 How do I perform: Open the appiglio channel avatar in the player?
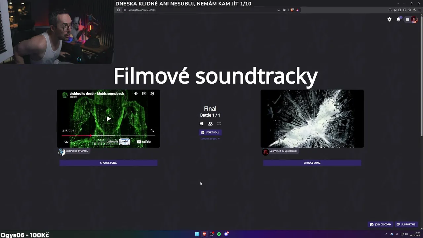tap(65, 95)
